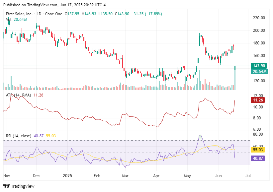
Task: Click the Jun label on time axis
Action: click(219, 176)
